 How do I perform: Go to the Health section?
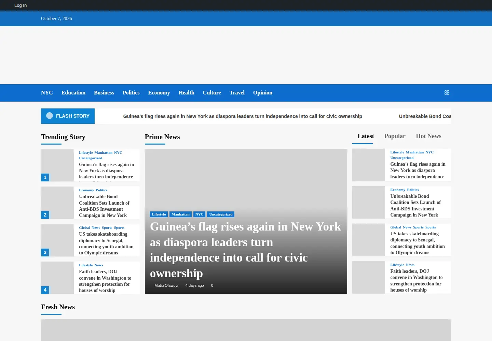186,93
